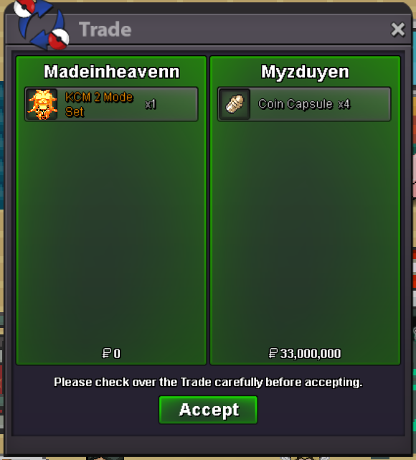The width and height of the screenshot is (416, 460).
Task: Click the KCM 2 Mode Set item icon
Action: (x=42, y=104)
